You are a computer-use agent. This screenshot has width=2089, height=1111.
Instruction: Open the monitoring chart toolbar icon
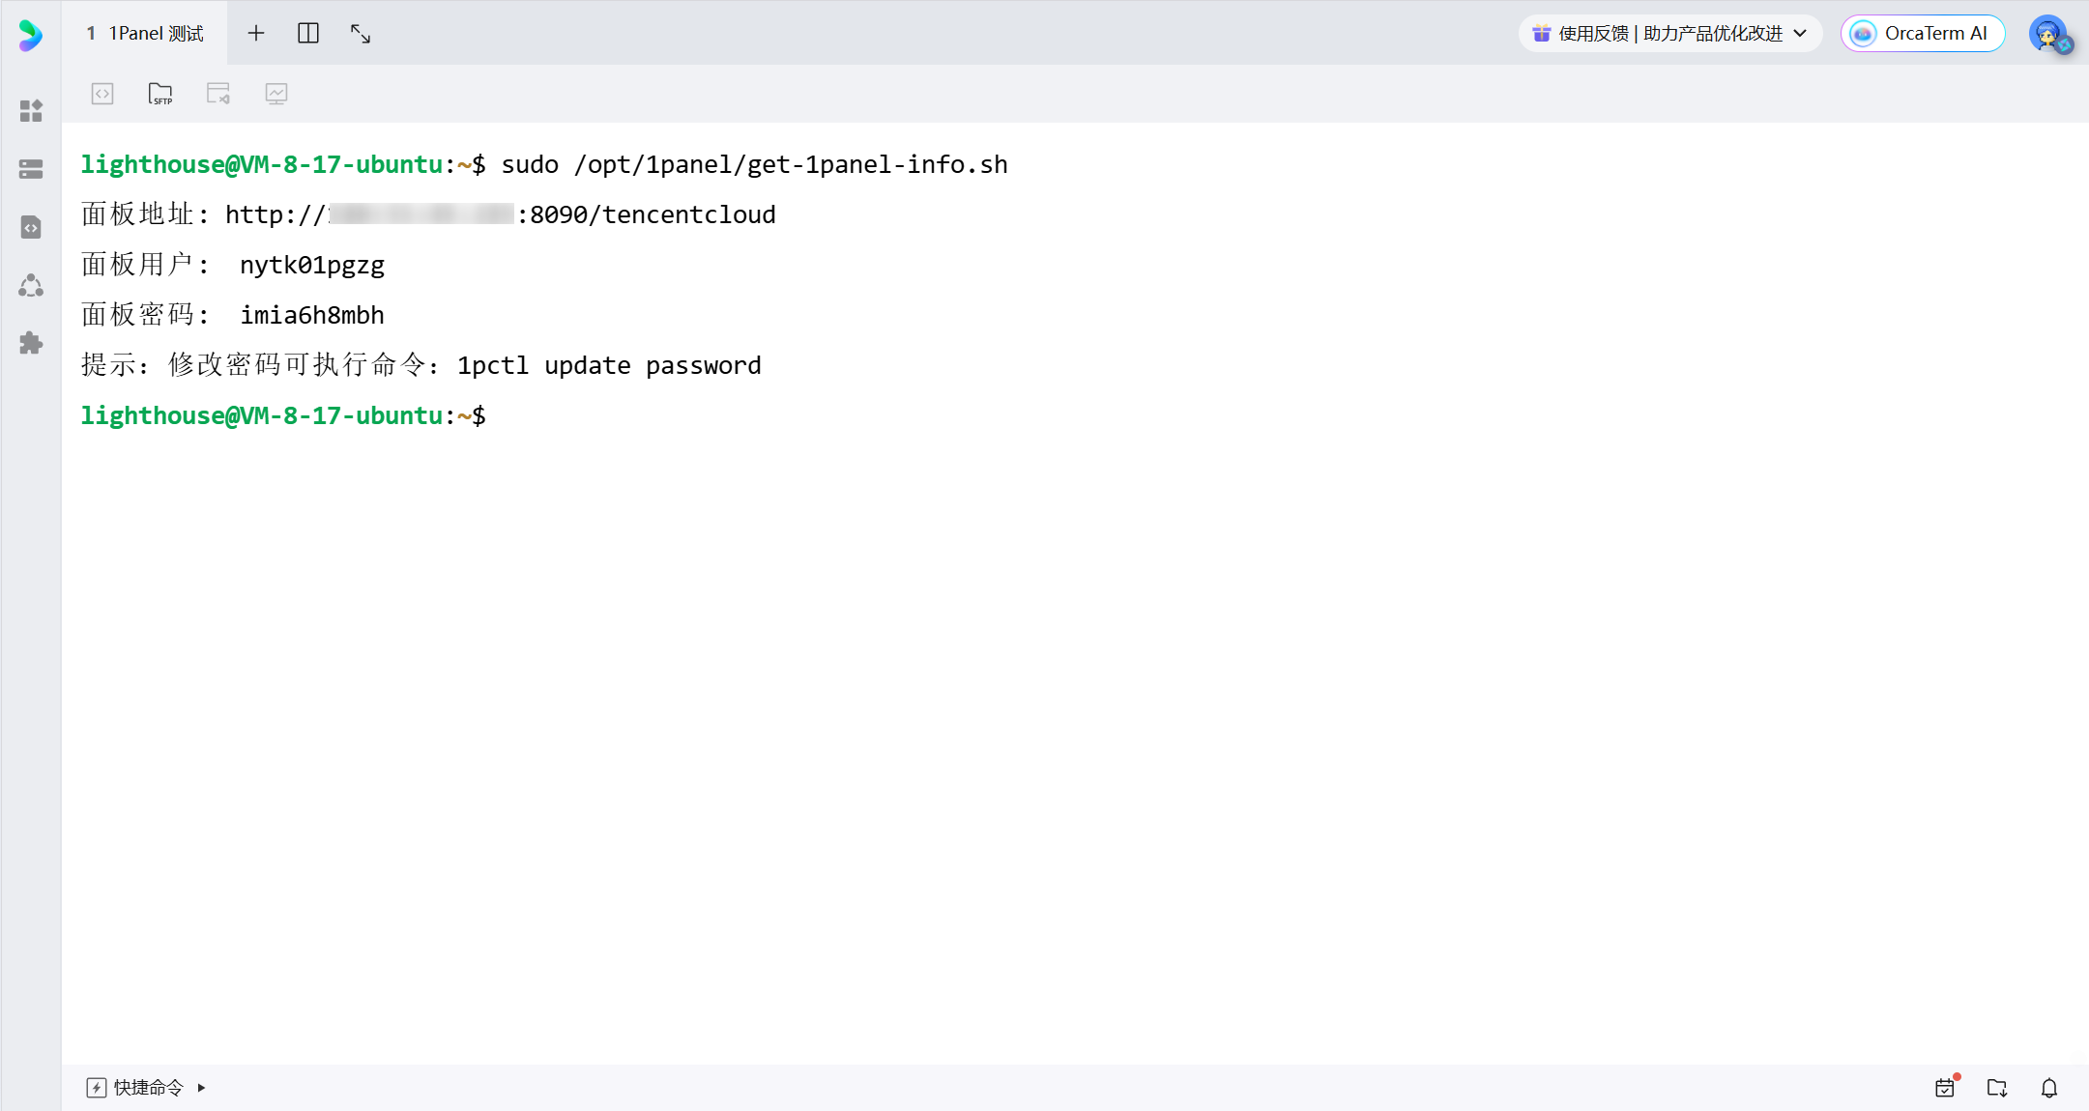[x=276, y=94]
